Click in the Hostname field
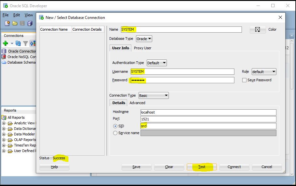 (208, 112)
